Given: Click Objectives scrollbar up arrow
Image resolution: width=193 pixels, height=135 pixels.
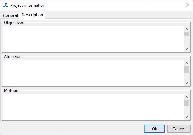Looking at the screenshot, I should pyautogui.click(x=187, y=29).
